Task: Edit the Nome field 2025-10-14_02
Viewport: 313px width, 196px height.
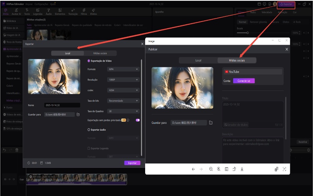Action: click(x=62, y=105)
